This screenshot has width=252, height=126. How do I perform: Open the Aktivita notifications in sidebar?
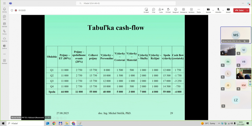[x=4, y=10]
